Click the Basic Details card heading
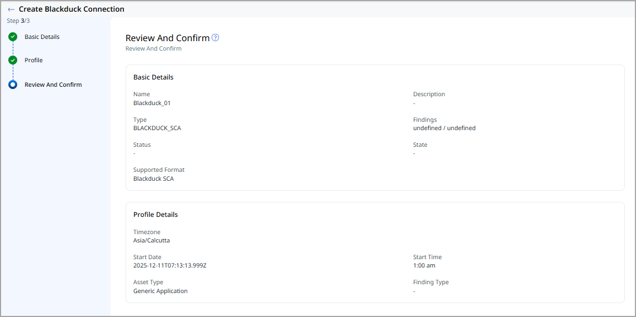The image size is (636, 317). [x=153, y=77]
